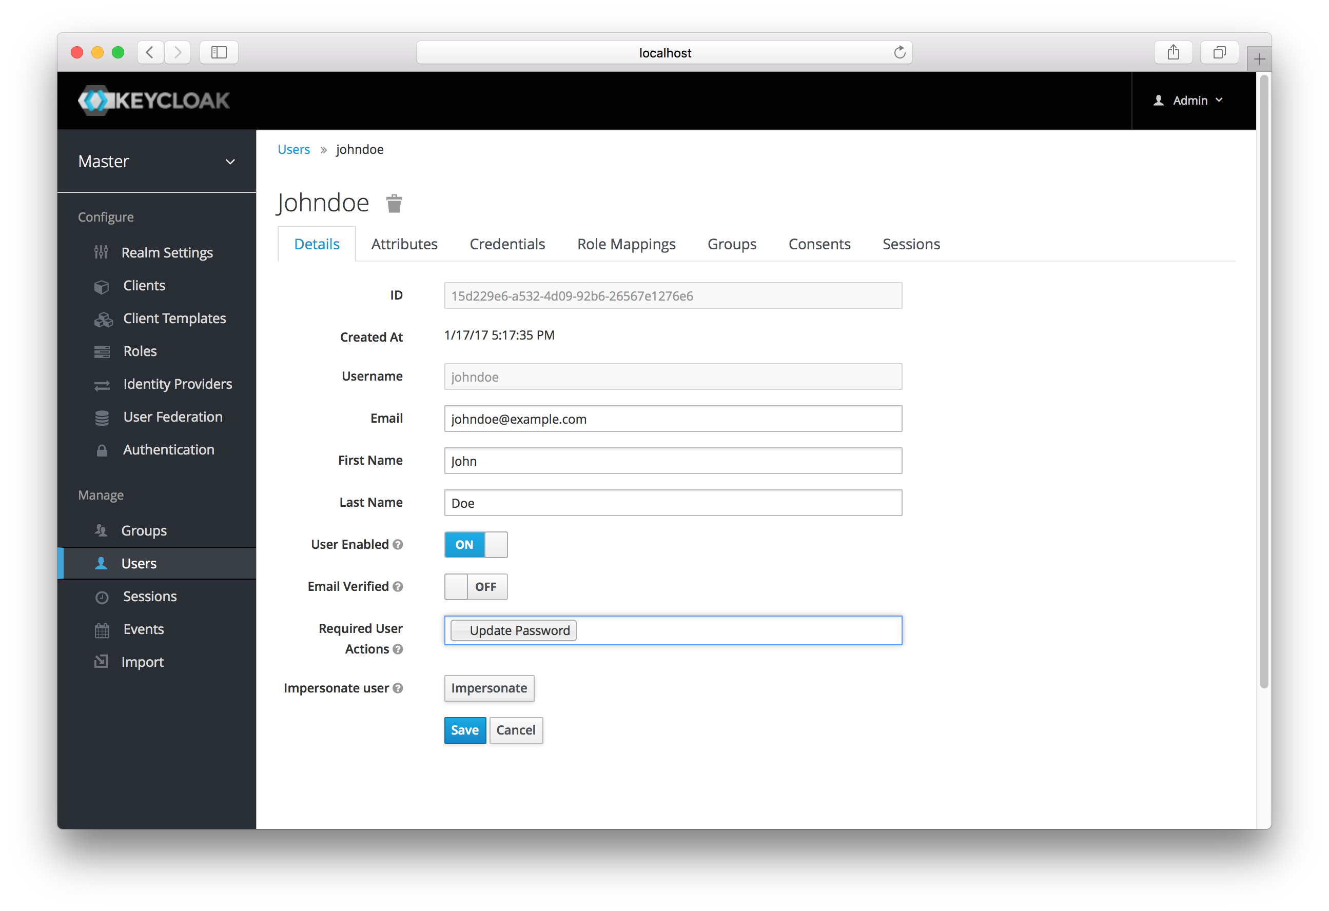Click the Email input field
The image size is (1329, 911).
point(672,418)
